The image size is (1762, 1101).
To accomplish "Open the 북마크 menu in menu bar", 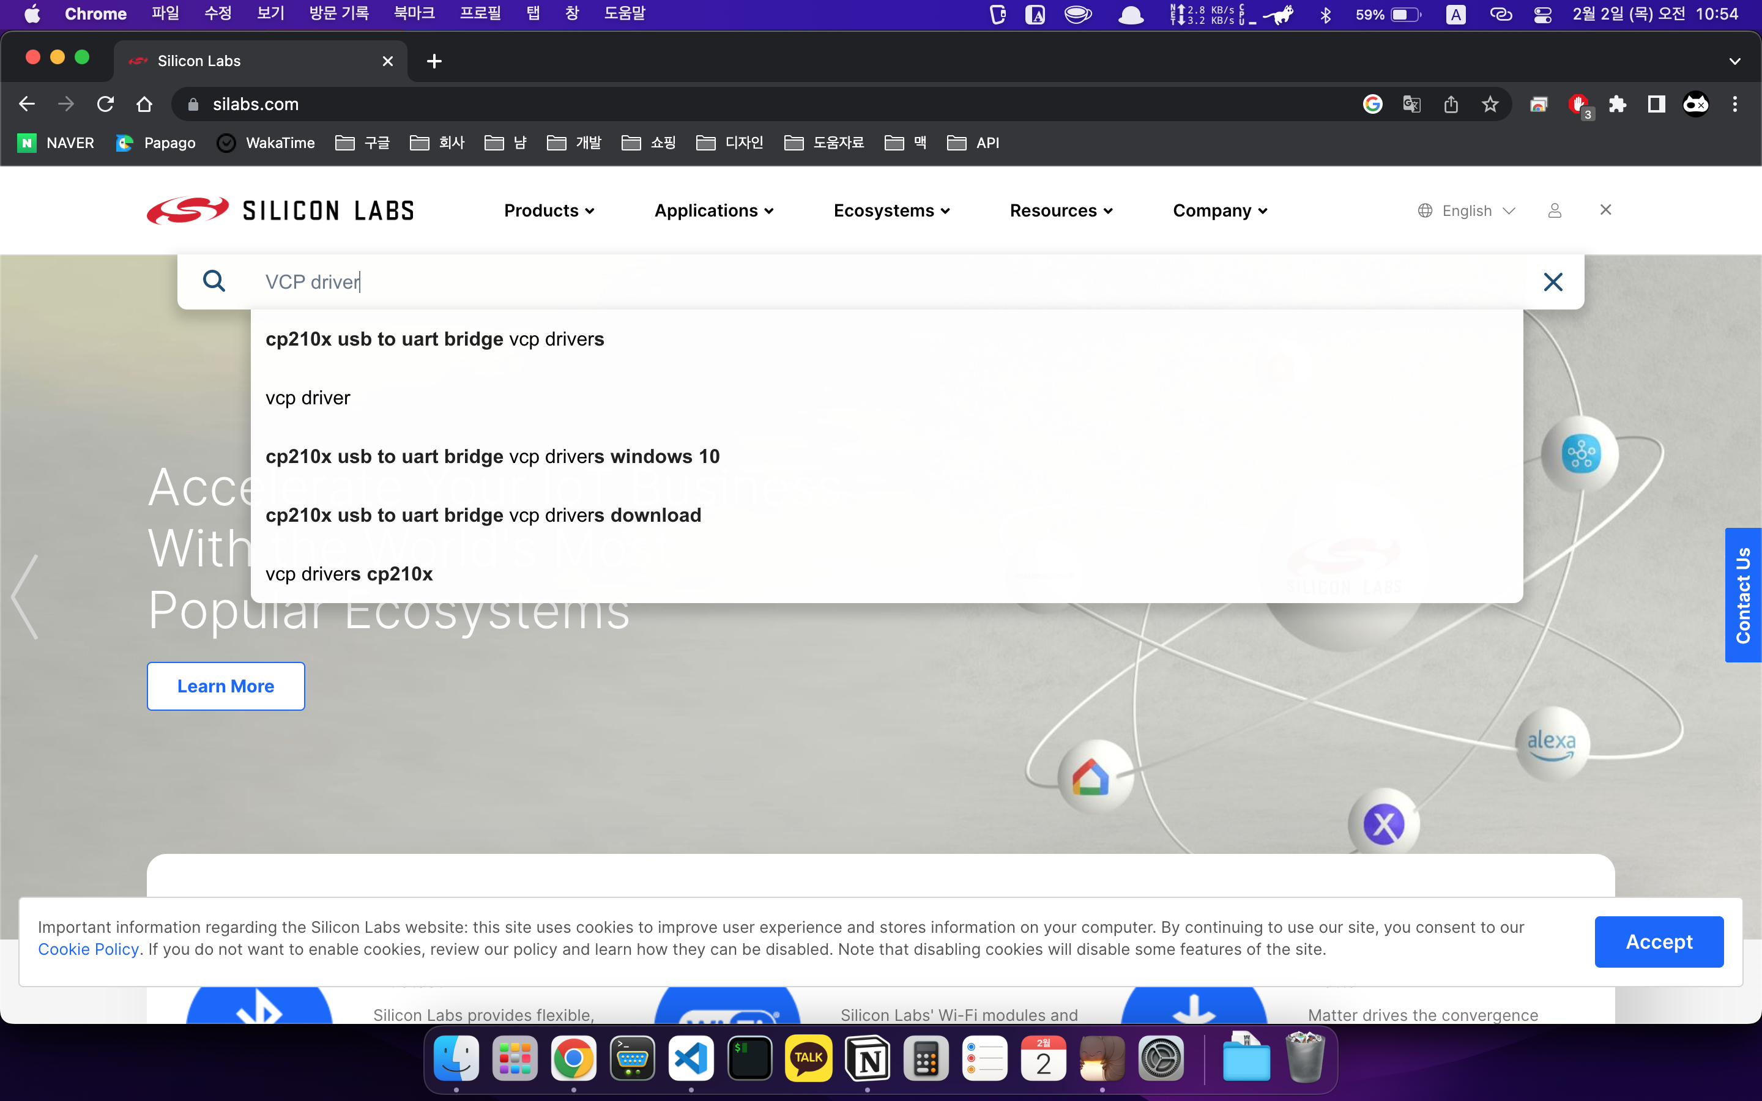I will tap(414, 14).
